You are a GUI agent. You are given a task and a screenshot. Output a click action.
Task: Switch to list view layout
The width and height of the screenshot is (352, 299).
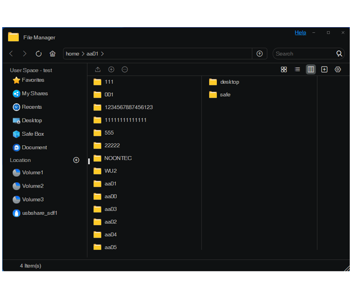(297, 70)
